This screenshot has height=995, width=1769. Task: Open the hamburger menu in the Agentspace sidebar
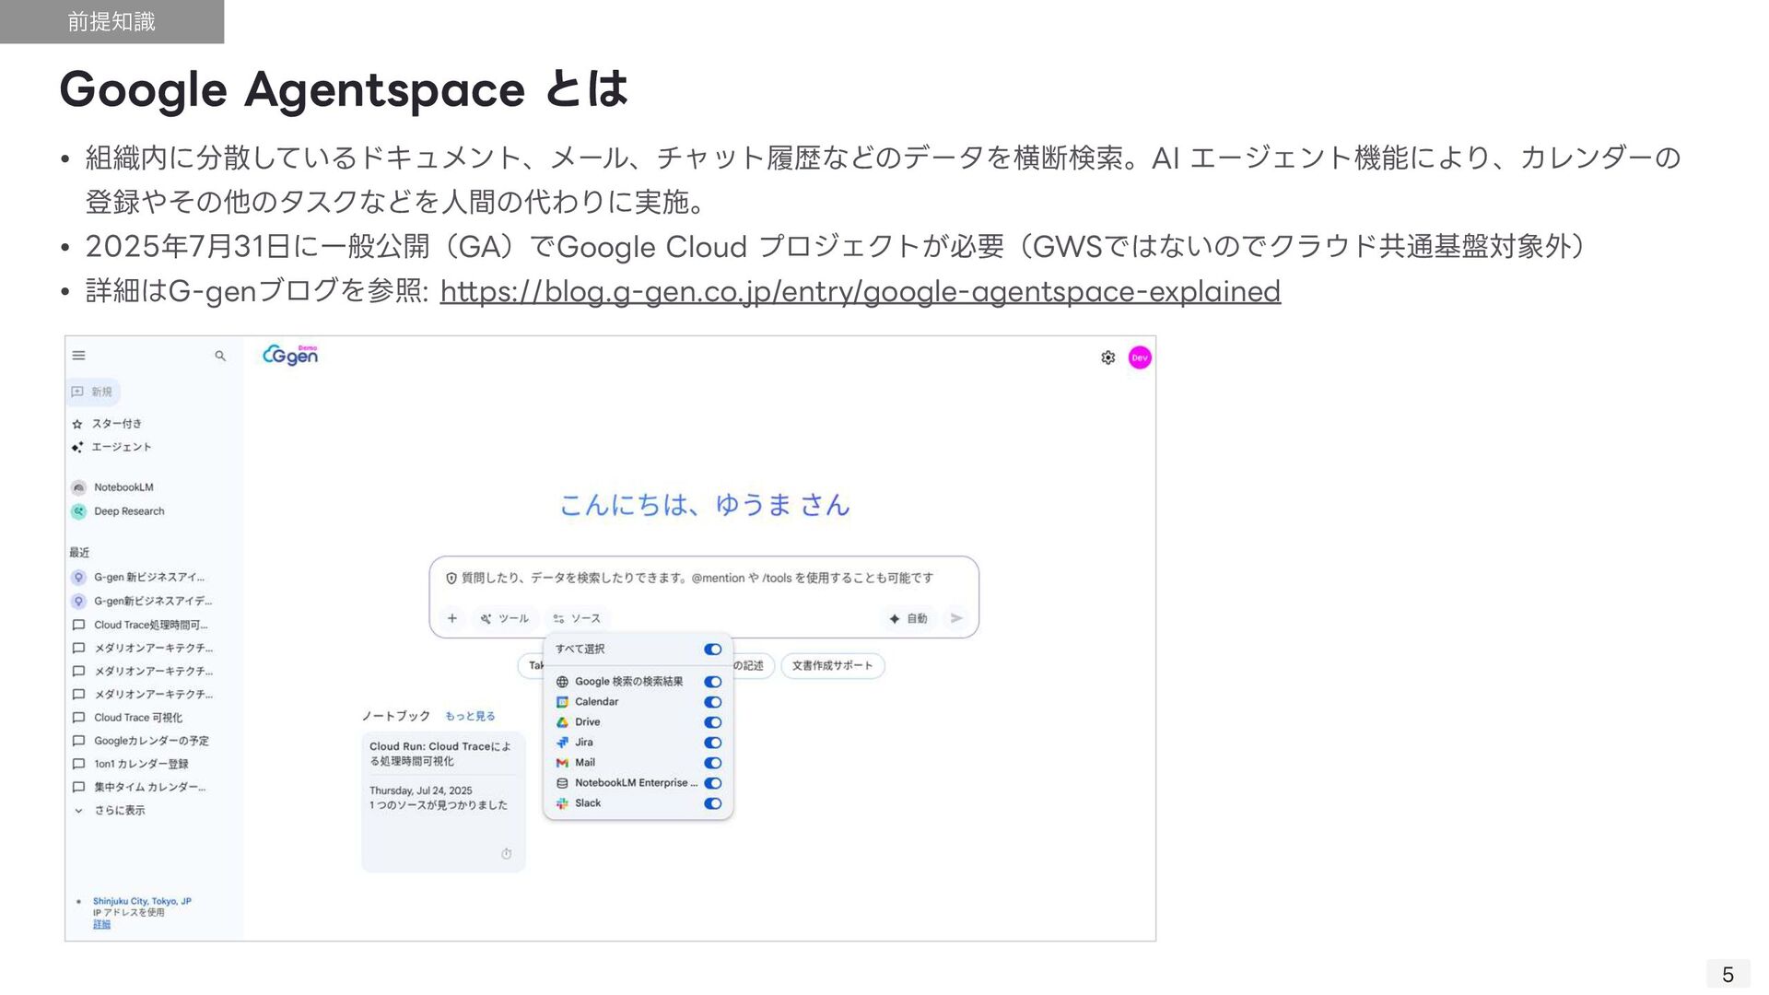pos(79,356)
